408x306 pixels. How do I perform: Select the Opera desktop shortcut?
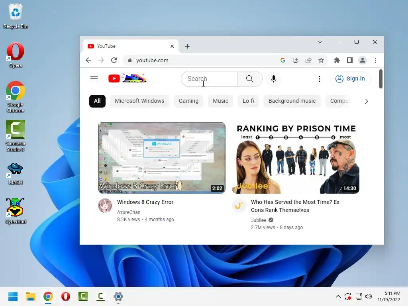pyautogui.click(x=16, y=55)
